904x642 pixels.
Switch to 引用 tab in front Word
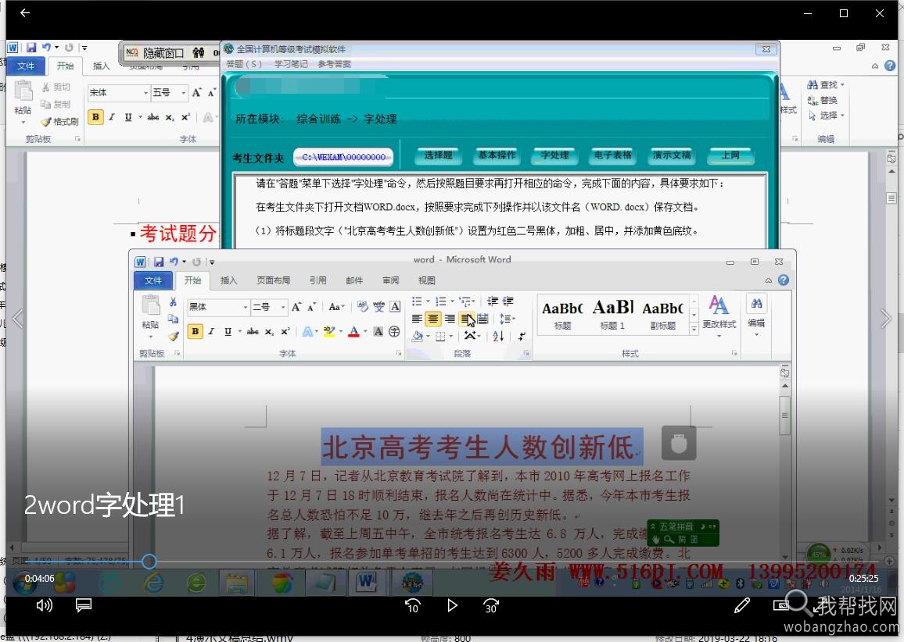point(317,280)
